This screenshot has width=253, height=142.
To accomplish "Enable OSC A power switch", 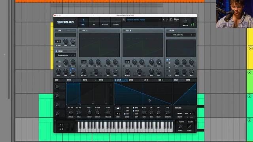I will click(81, 30).
